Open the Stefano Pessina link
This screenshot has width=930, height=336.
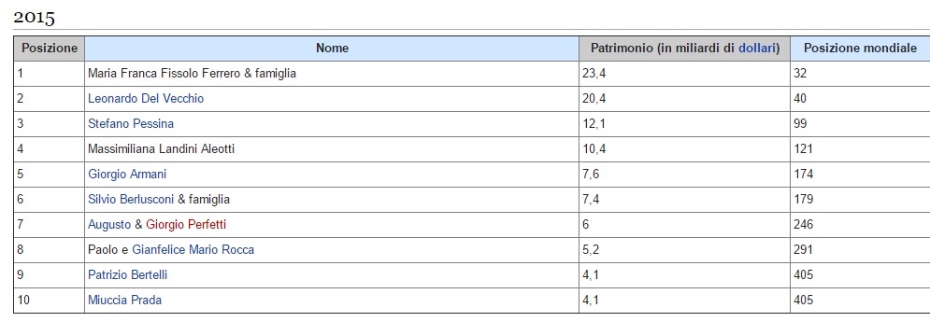point(131,124)
